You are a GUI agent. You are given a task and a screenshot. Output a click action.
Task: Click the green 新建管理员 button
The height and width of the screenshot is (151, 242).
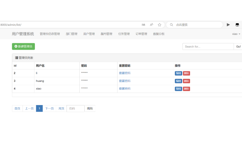[24, 46]
